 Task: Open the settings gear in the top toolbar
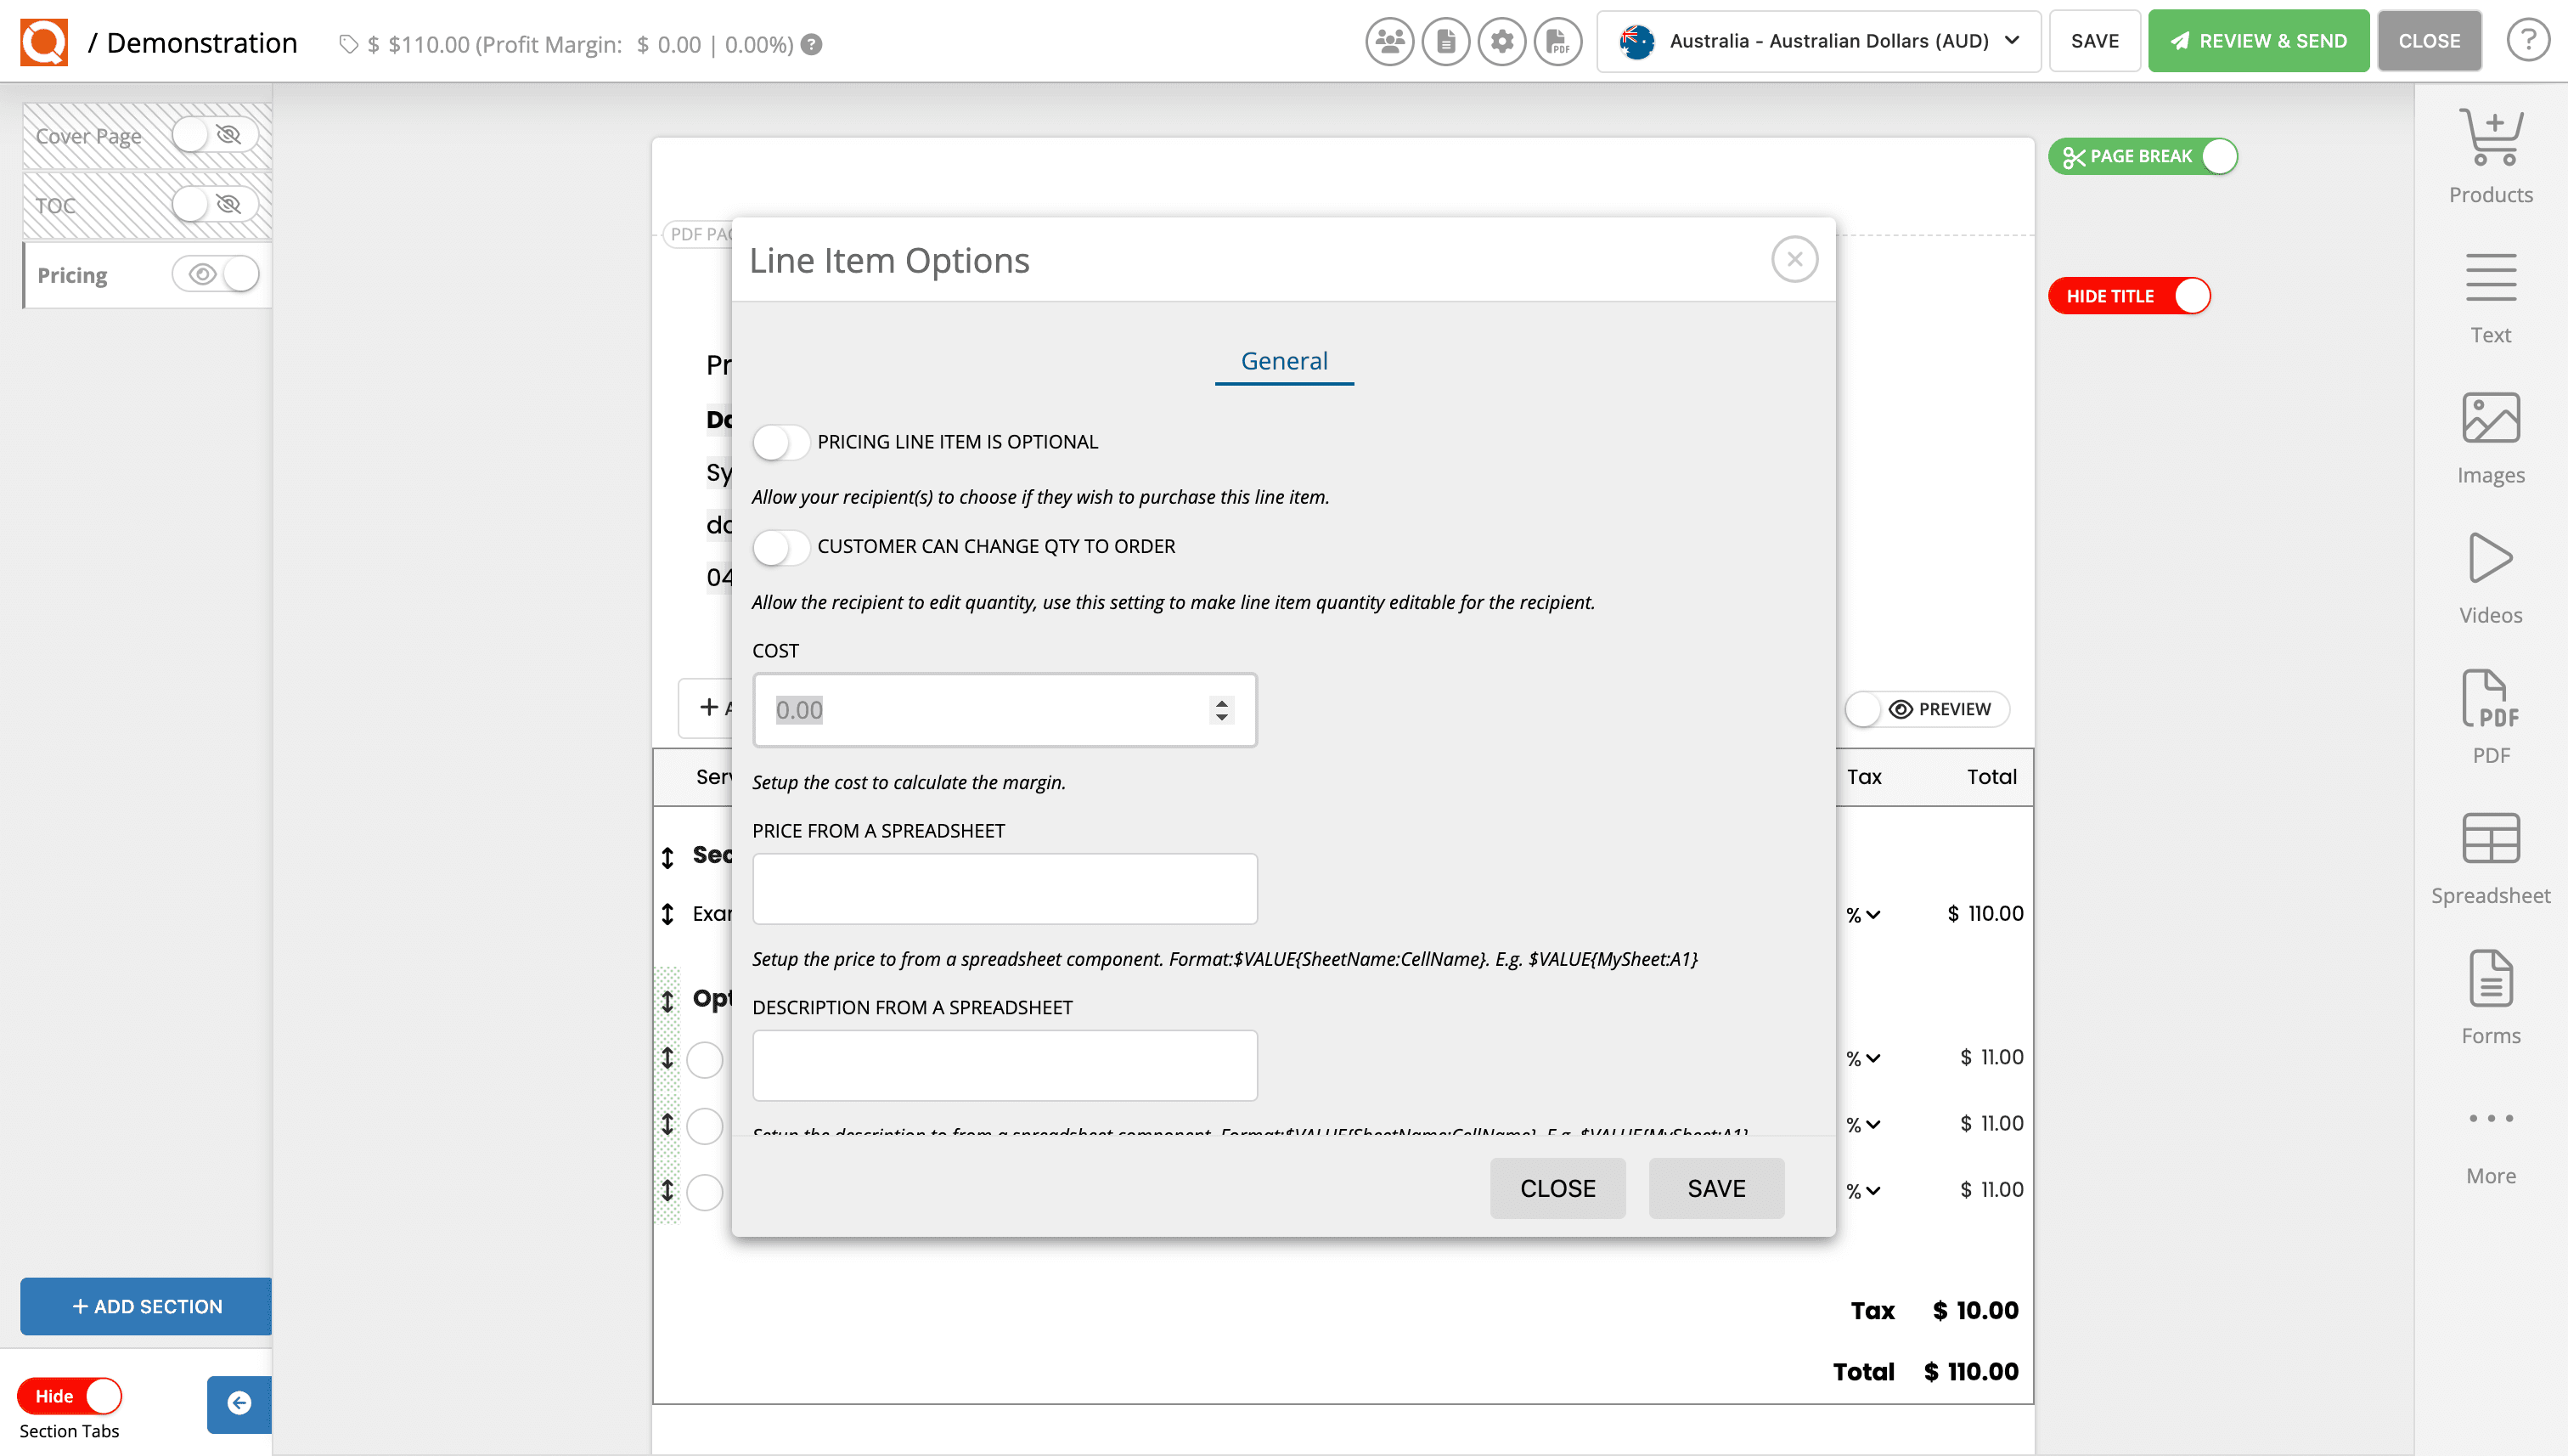coord(1501,42)
